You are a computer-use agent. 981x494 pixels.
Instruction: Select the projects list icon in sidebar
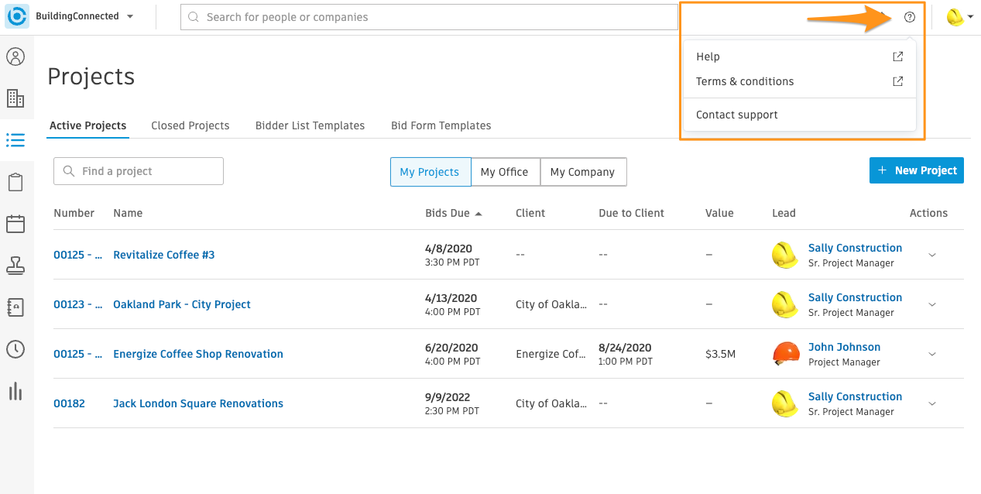[x=15, y=140]
